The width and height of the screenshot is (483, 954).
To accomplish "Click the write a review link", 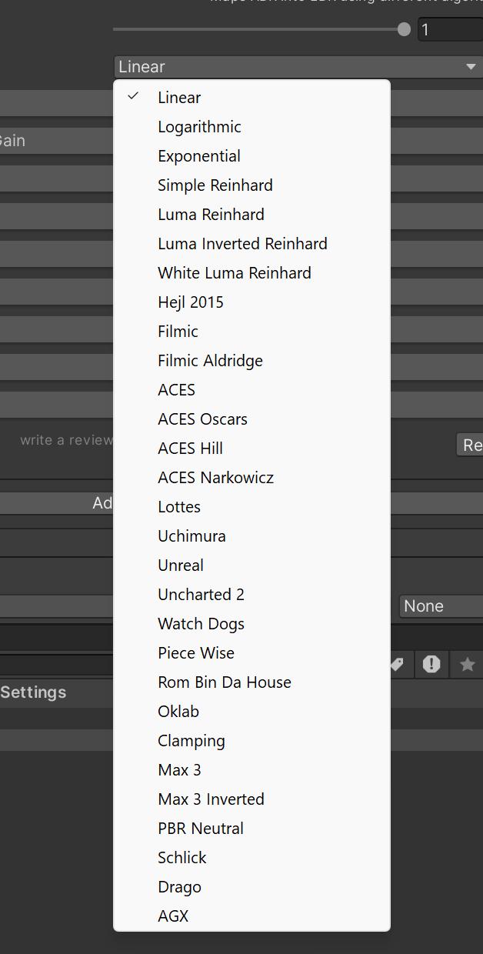I will 66,440.
